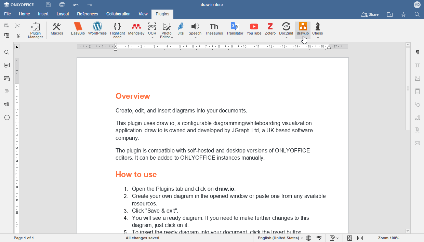424x242 pixels.
Task: Toggle track changes display mode
Action: pos(333,238)
